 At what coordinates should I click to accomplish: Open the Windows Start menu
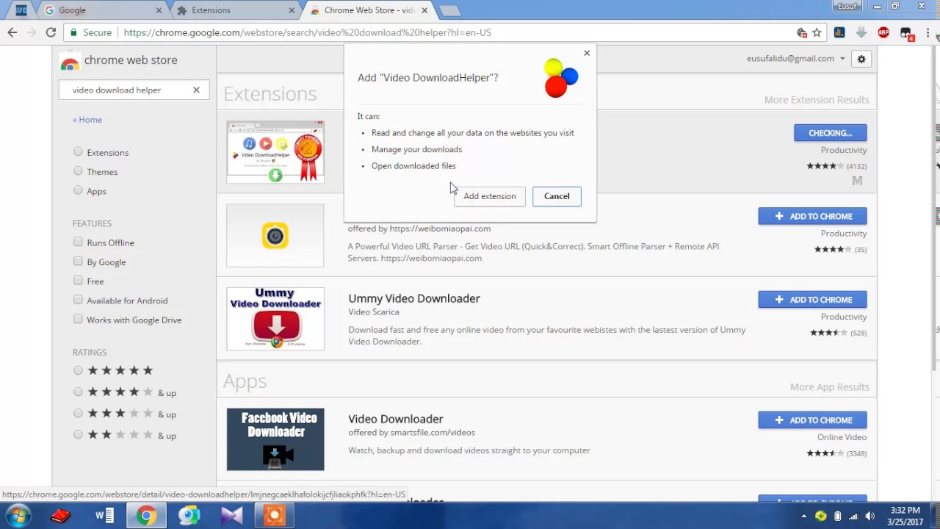pos(18,516)
